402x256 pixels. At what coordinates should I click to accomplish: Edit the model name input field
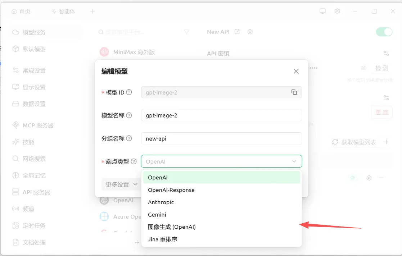pos(221,115)
